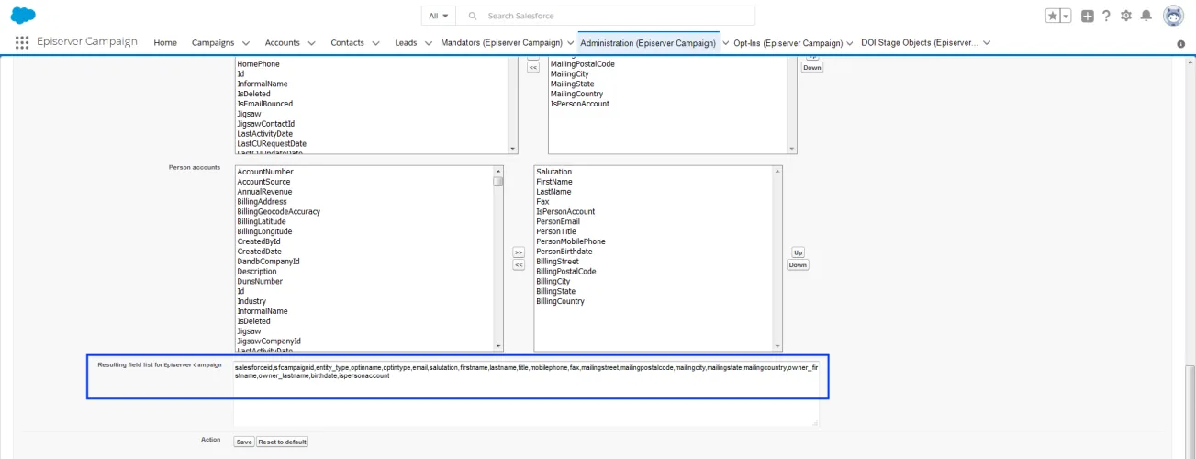Click the global actions plus icon
Screen dimensions: 1196x459
(1087, 16)
